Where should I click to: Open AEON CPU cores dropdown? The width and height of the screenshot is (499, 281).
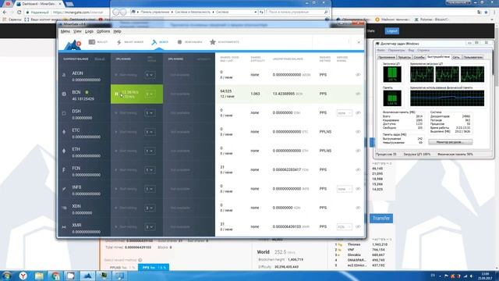click(150, 75)
